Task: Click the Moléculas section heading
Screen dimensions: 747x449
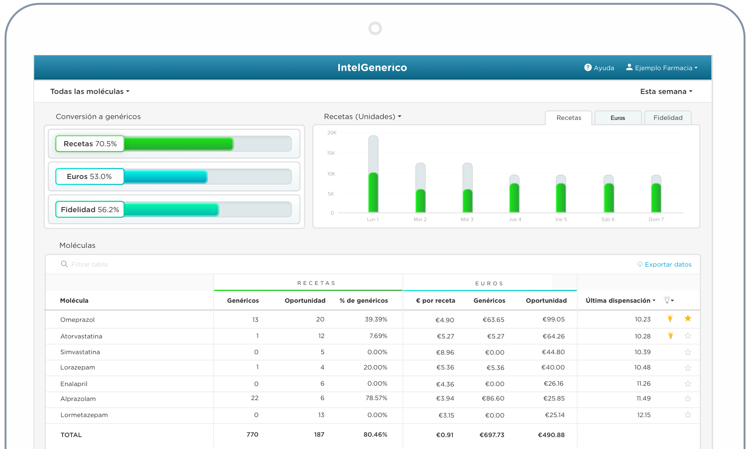Action: tap(77, 245)
